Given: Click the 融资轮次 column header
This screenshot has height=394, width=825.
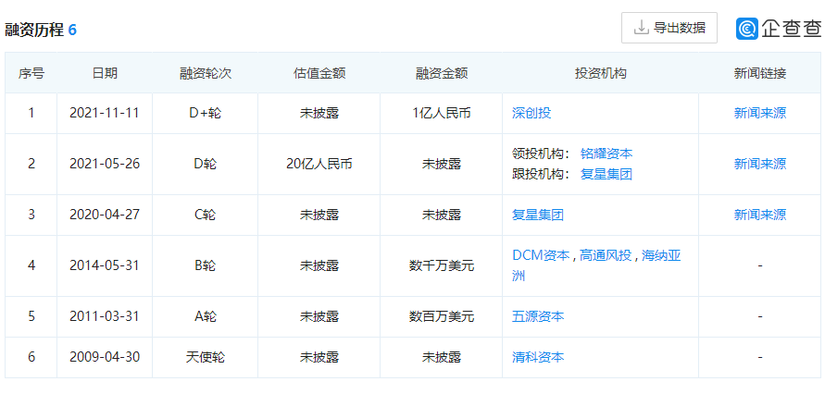Looking at the screenshot, I should point(205,73).
